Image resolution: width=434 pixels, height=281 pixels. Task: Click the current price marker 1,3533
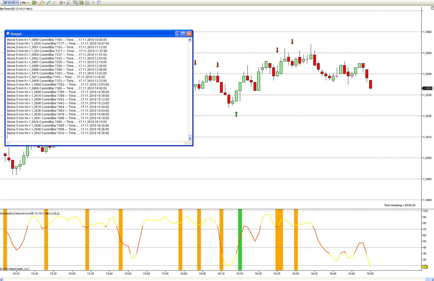tap(427, 88)
